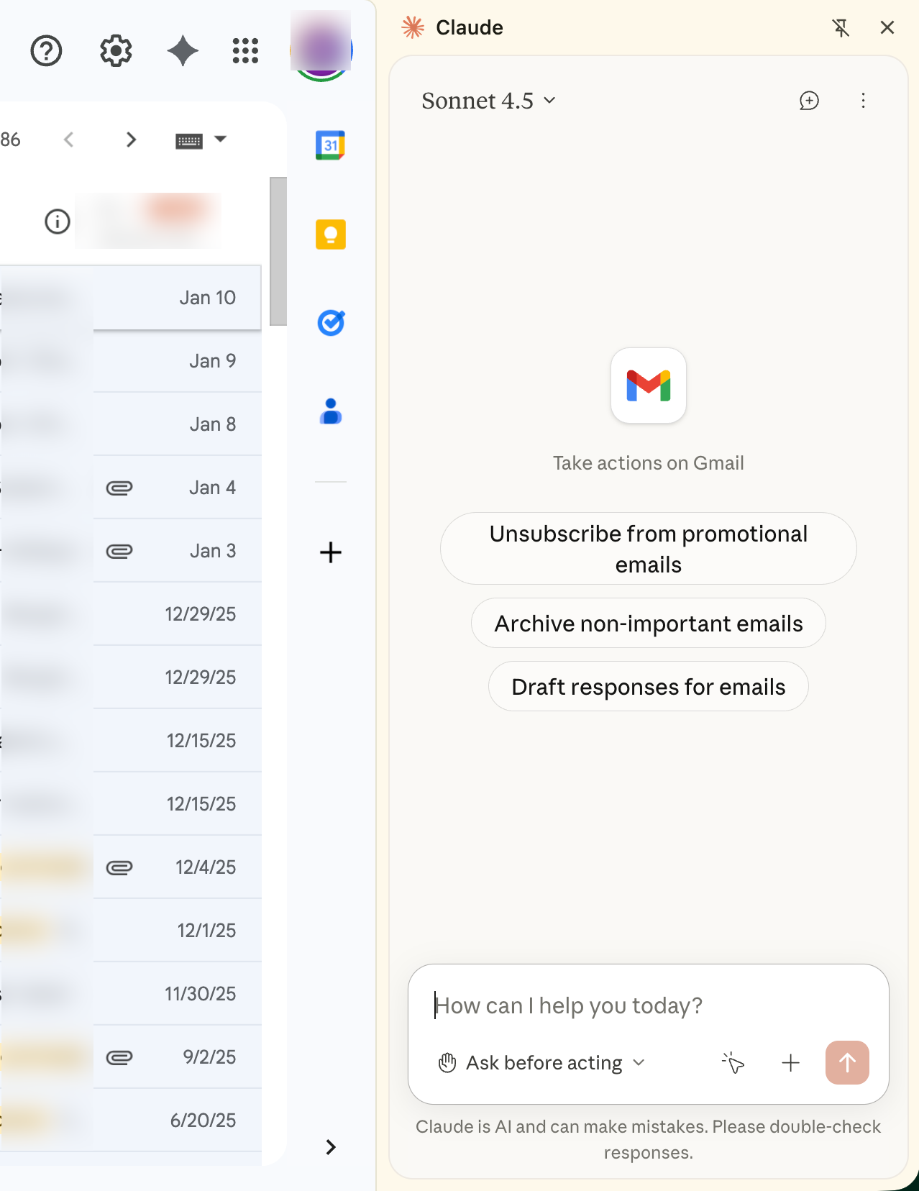The image size is (919, 1191).
Task: Open Google Tasks side panel
Action: click(x=331, y=323)
